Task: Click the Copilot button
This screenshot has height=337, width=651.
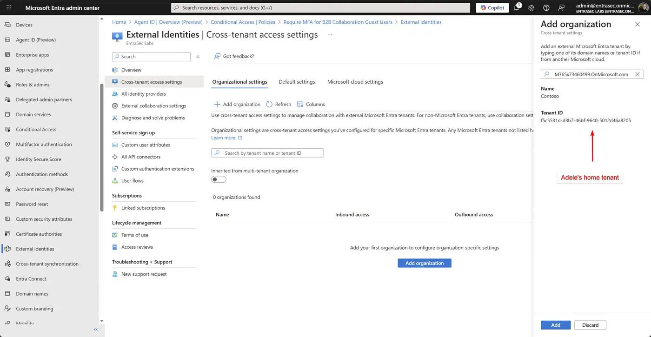Action: tap(492, 8)
